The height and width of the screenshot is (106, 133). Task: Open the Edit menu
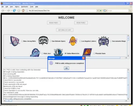click(x=7, y=7)
